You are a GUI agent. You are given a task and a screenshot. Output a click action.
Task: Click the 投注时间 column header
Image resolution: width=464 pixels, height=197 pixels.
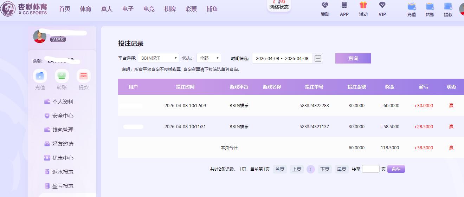click(185, 87)
